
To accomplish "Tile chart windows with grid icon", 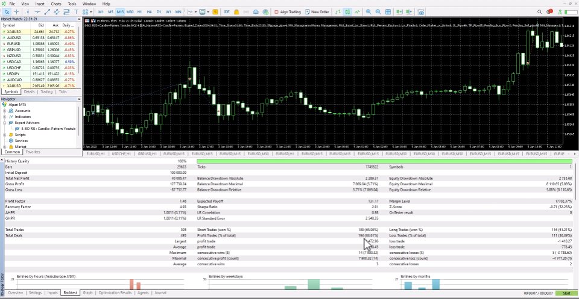I will (x=388, y=12).
